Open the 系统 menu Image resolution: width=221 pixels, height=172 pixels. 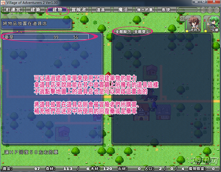point(166,10)
